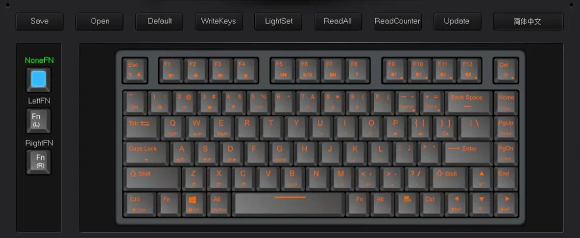The width and height of the screenshot is (580, 238).
Task: Switch to the RightFN layer
Action: click(x=38, y=162)
